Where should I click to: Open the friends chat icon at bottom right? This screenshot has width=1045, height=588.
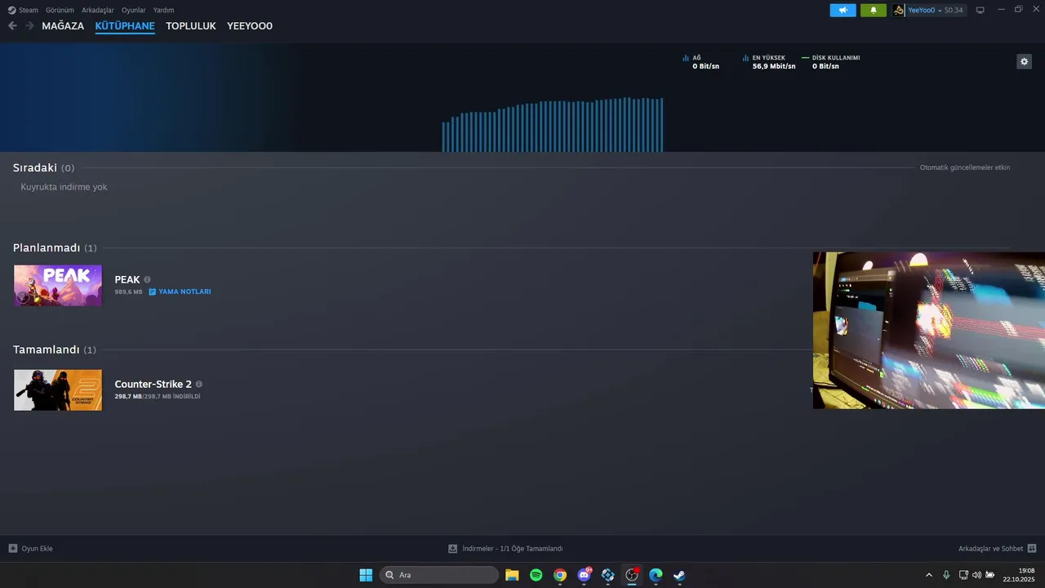tap(1032, 549)
